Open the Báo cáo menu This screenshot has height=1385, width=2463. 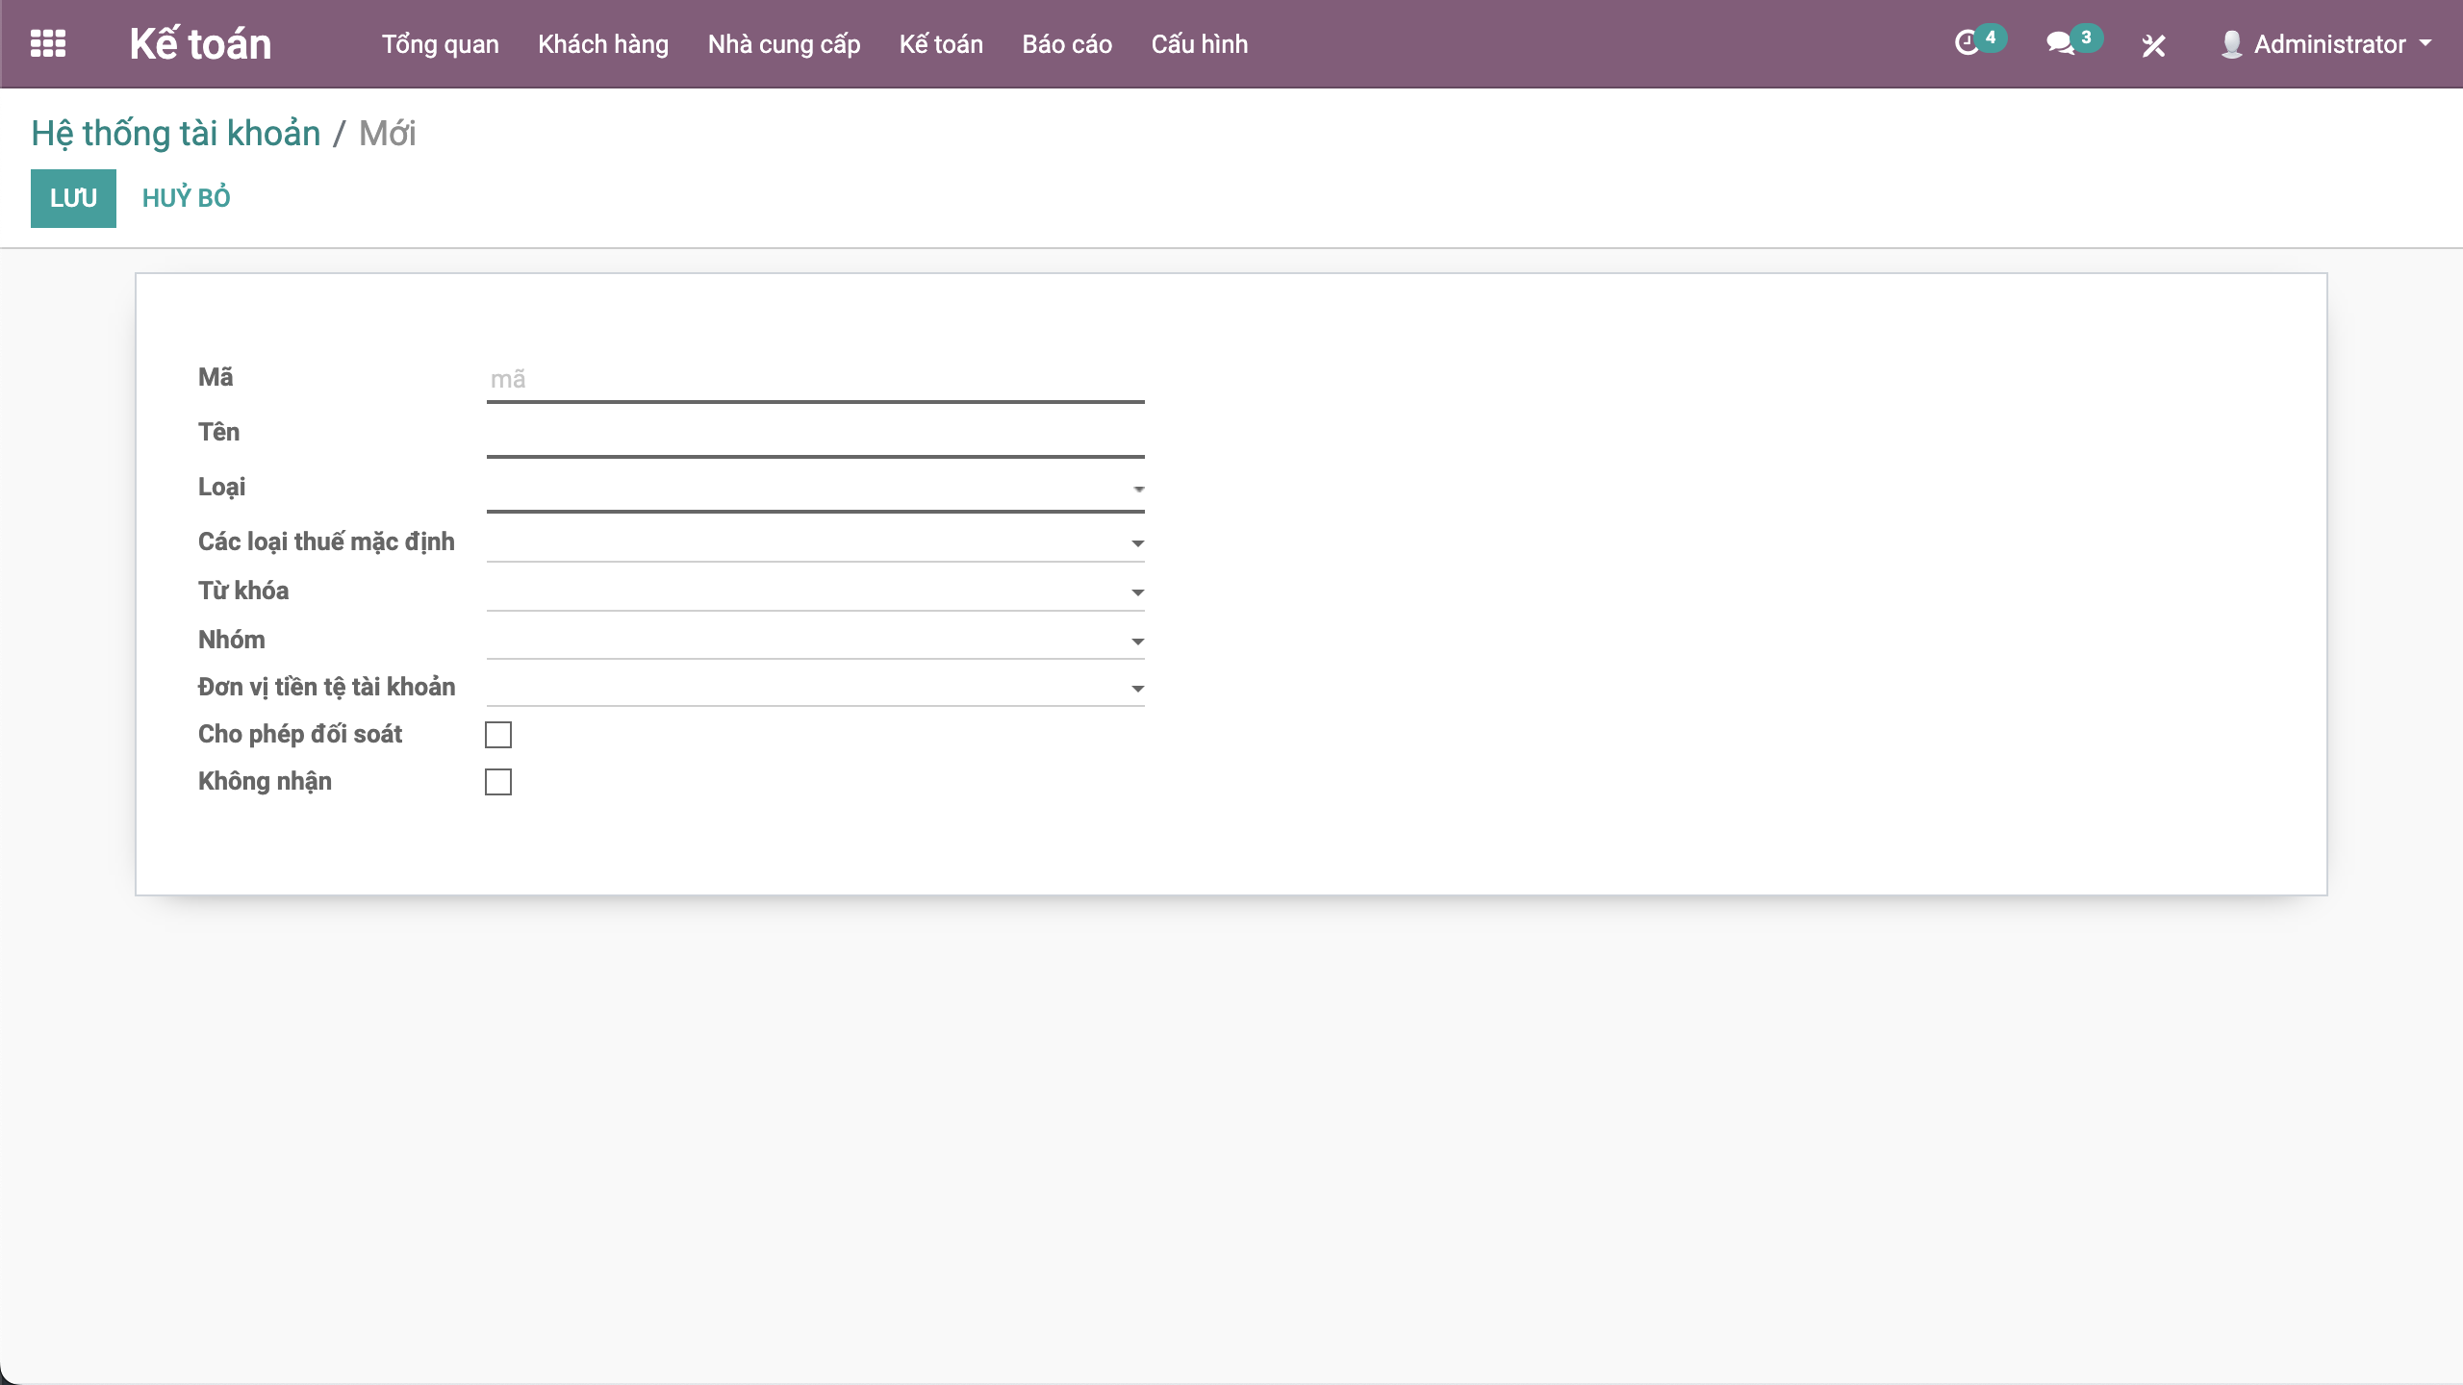(x=1066, y=44)
